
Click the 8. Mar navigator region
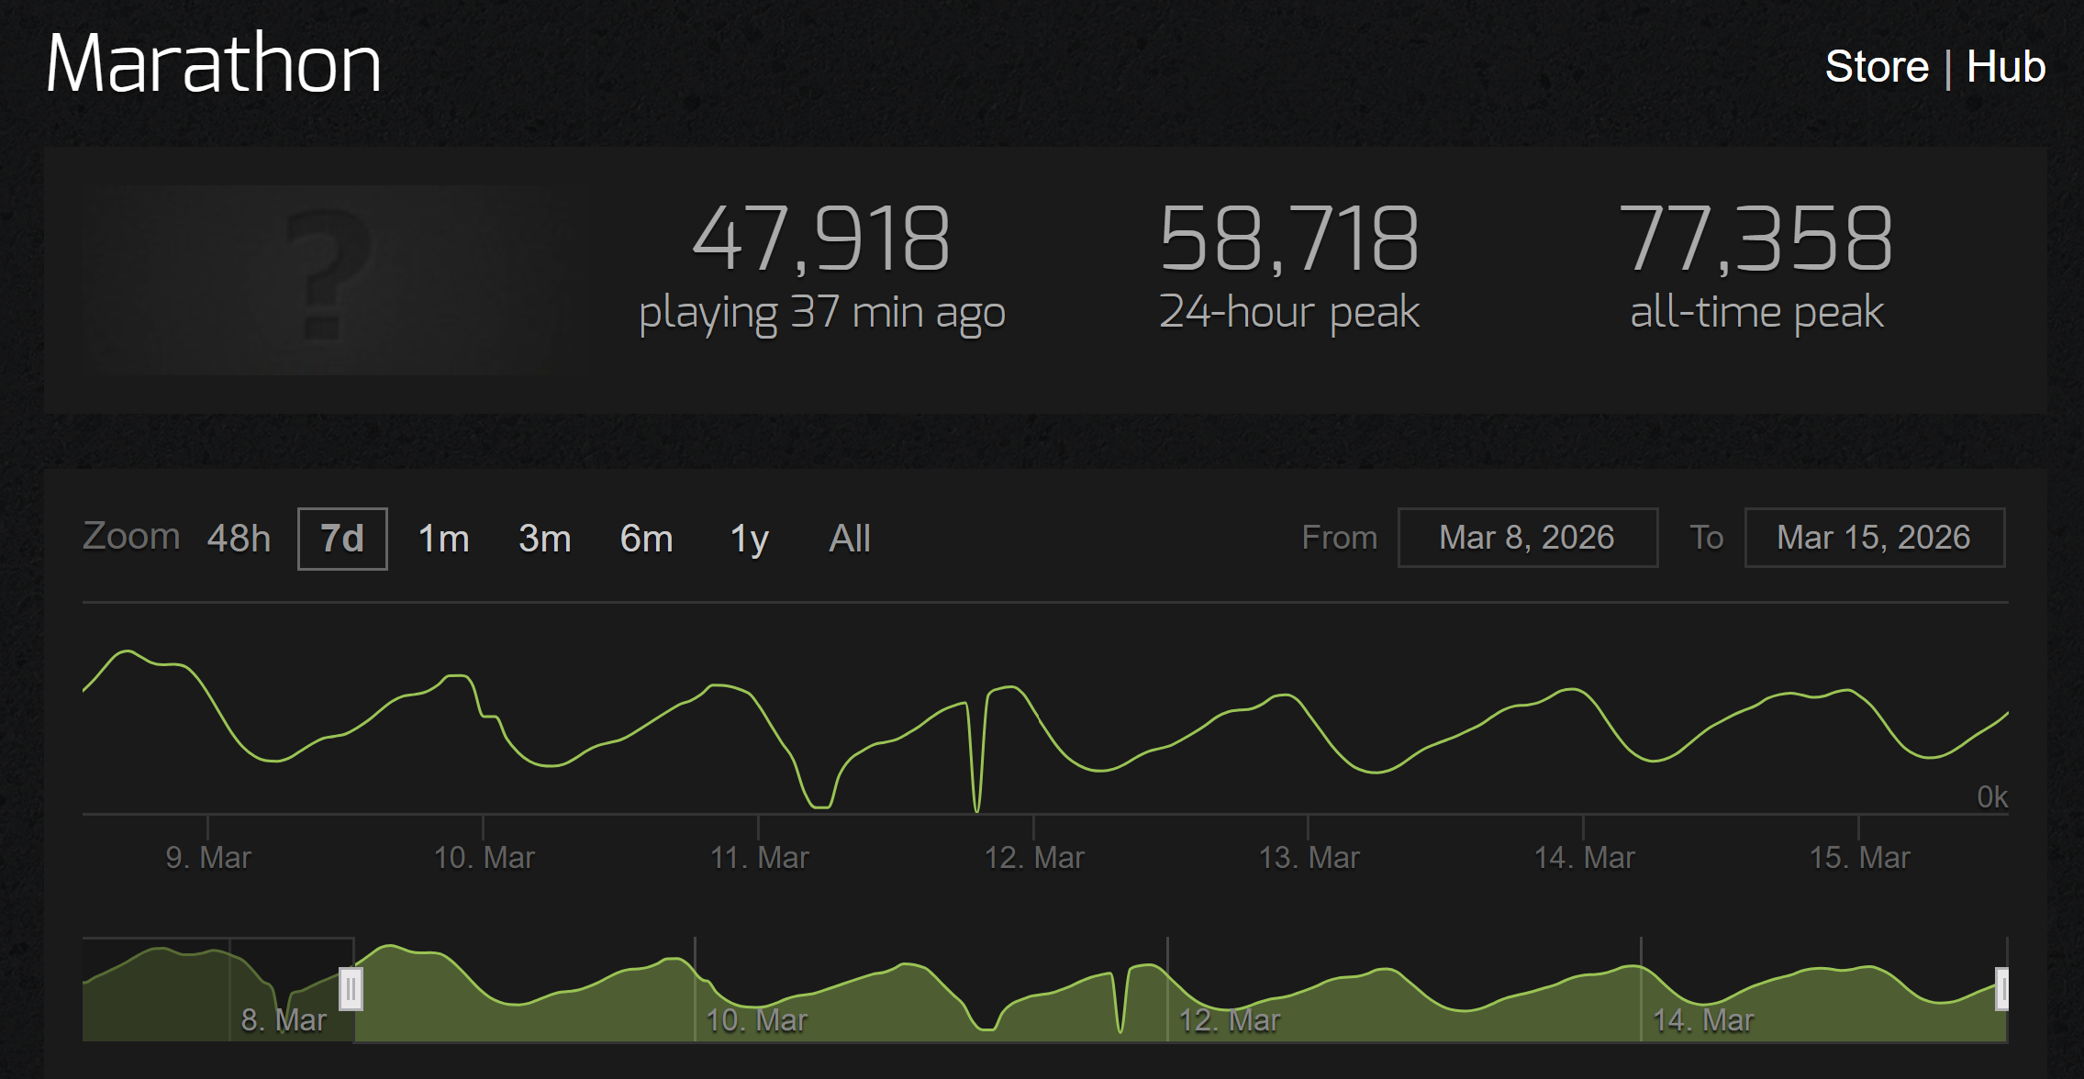tap(284, 1019)
